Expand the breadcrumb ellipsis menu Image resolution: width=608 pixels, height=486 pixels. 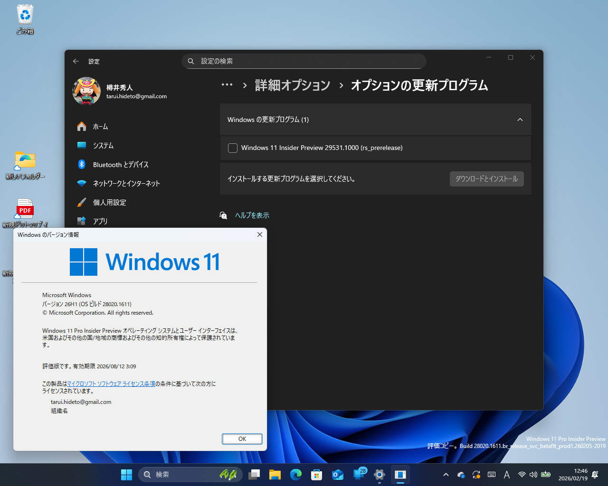pyautogui.click(x=227, y=84)
